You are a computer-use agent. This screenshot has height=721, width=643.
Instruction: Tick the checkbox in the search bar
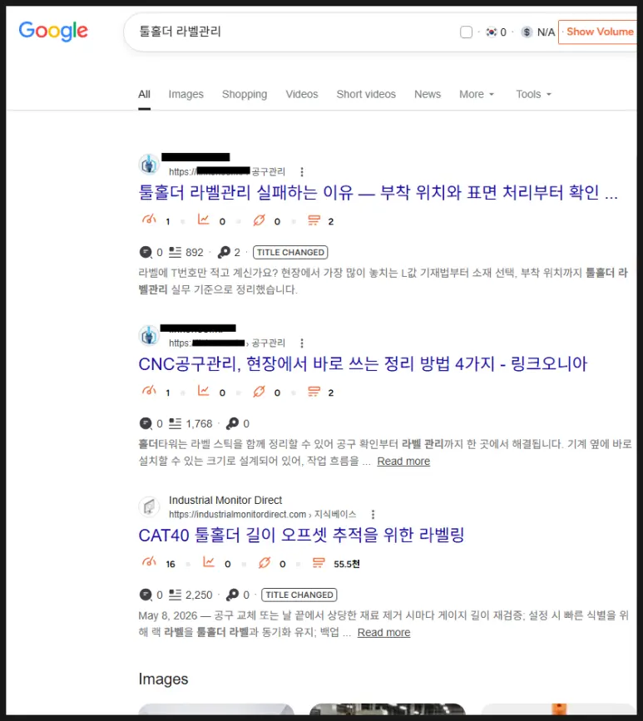[466, 32]
